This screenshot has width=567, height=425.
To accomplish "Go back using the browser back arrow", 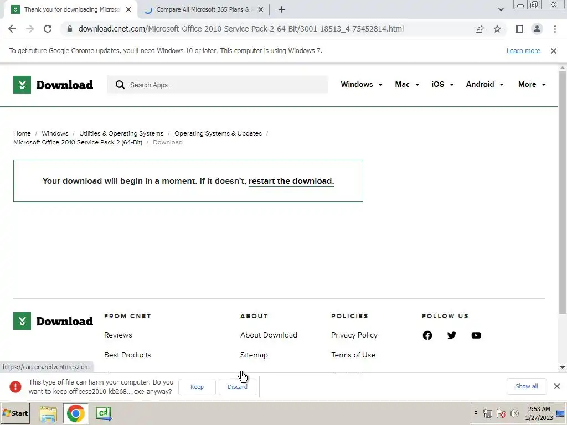I will [12, 29].
